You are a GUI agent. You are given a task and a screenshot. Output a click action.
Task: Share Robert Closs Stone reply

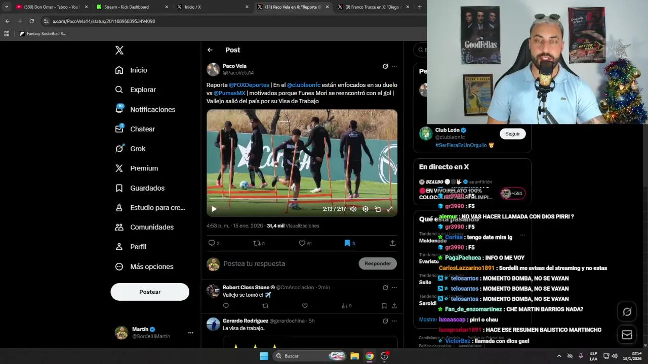click(394, 306)
